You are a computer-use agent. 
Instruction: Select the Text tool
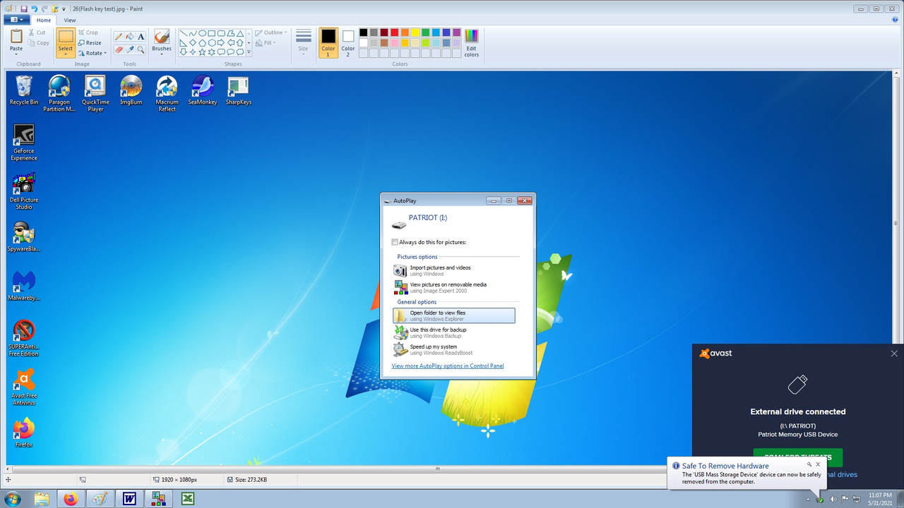coord(141,37)
